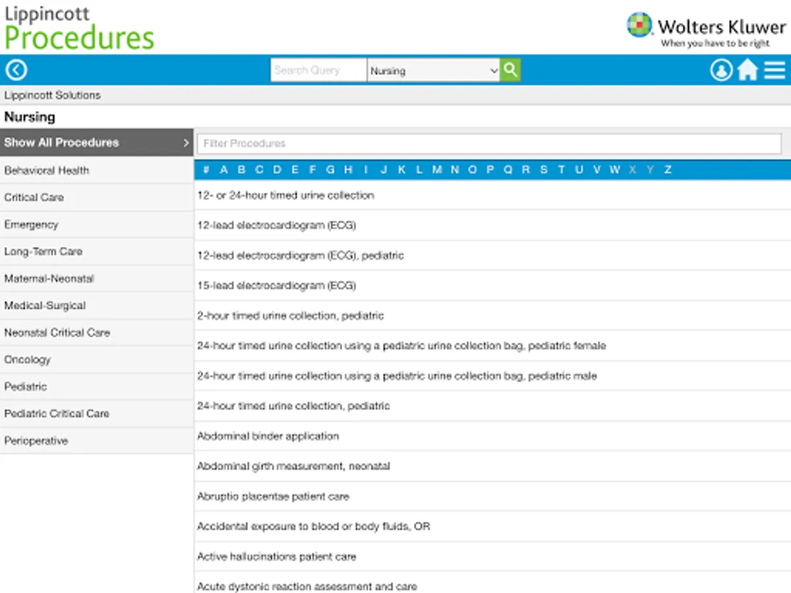The image size is (791, 593).
Task: Jump to letter F in index
Action: [312, 169]
